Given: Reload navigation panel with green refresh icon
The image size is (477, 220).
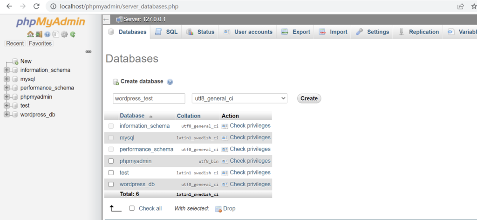Looking at the screenshot, I should 73,34.
